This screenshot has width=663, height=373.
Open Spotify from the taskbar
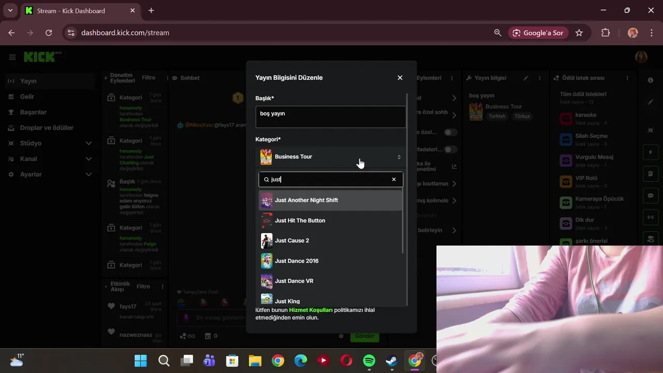tap(369, 361)
